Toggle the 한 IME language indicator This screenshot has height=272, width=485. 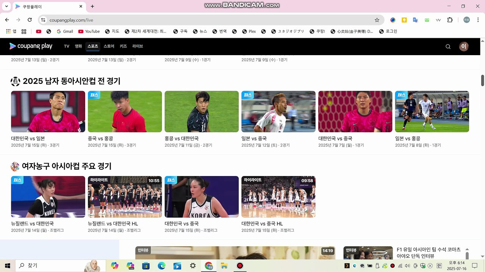point(440,266)
